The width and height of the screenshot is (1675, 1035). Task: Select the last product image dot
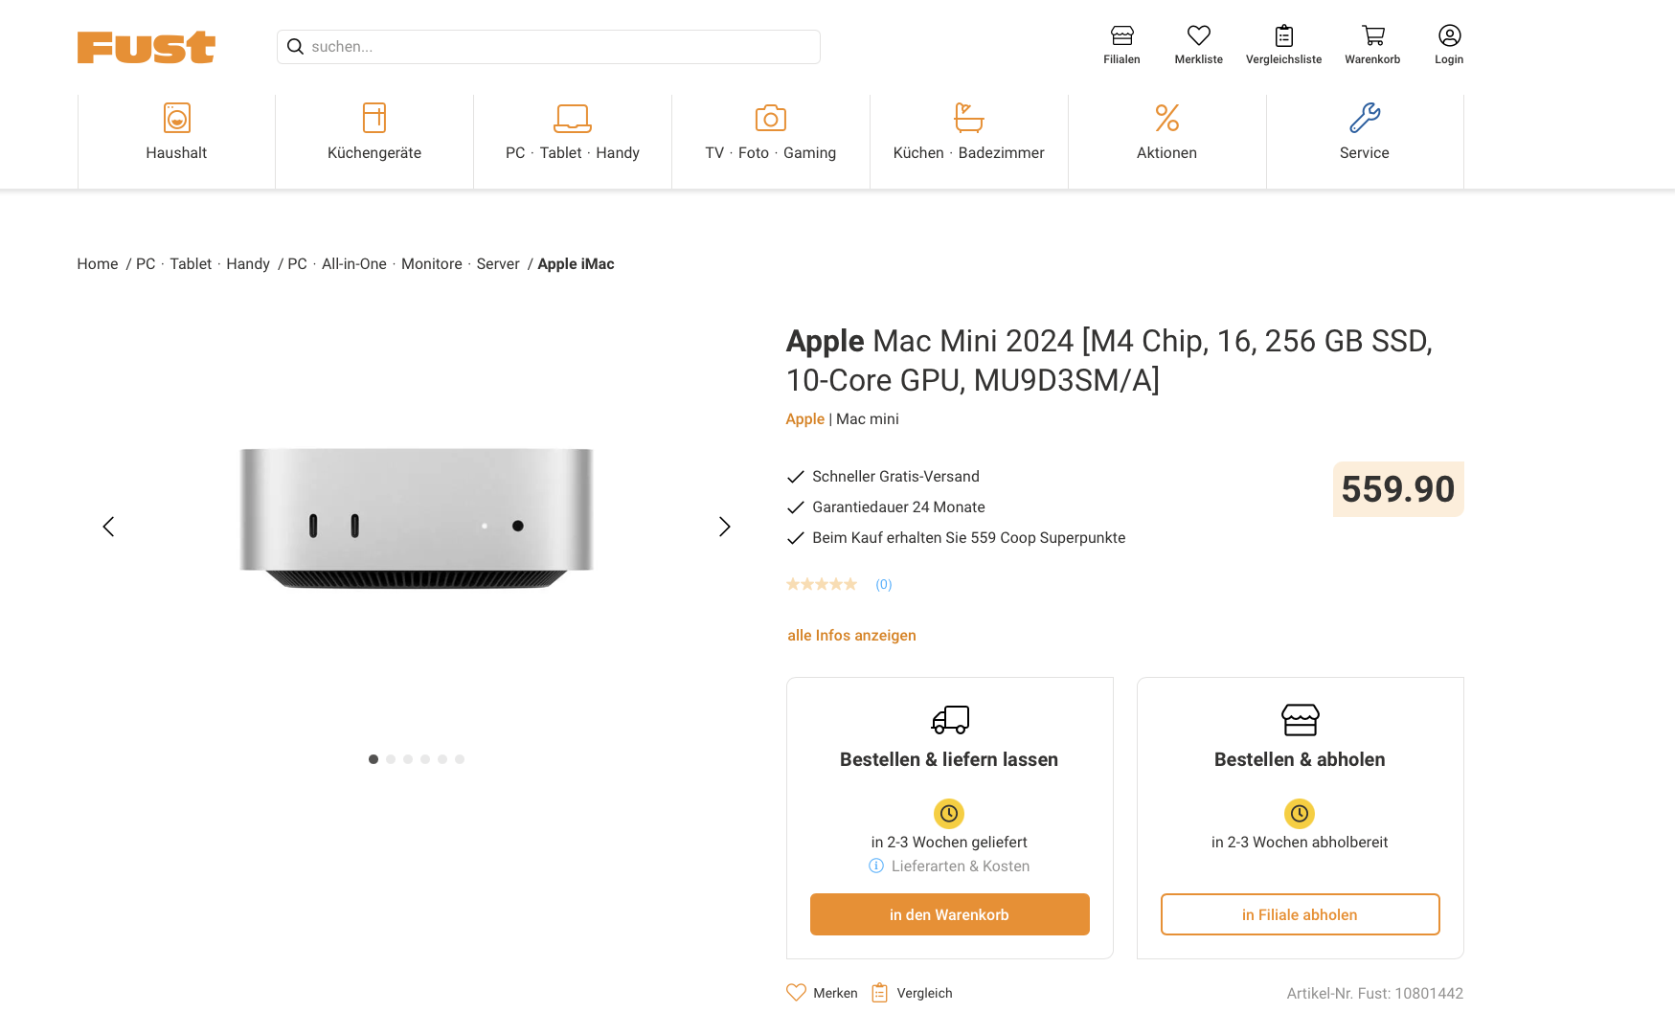tap(460, 759)
